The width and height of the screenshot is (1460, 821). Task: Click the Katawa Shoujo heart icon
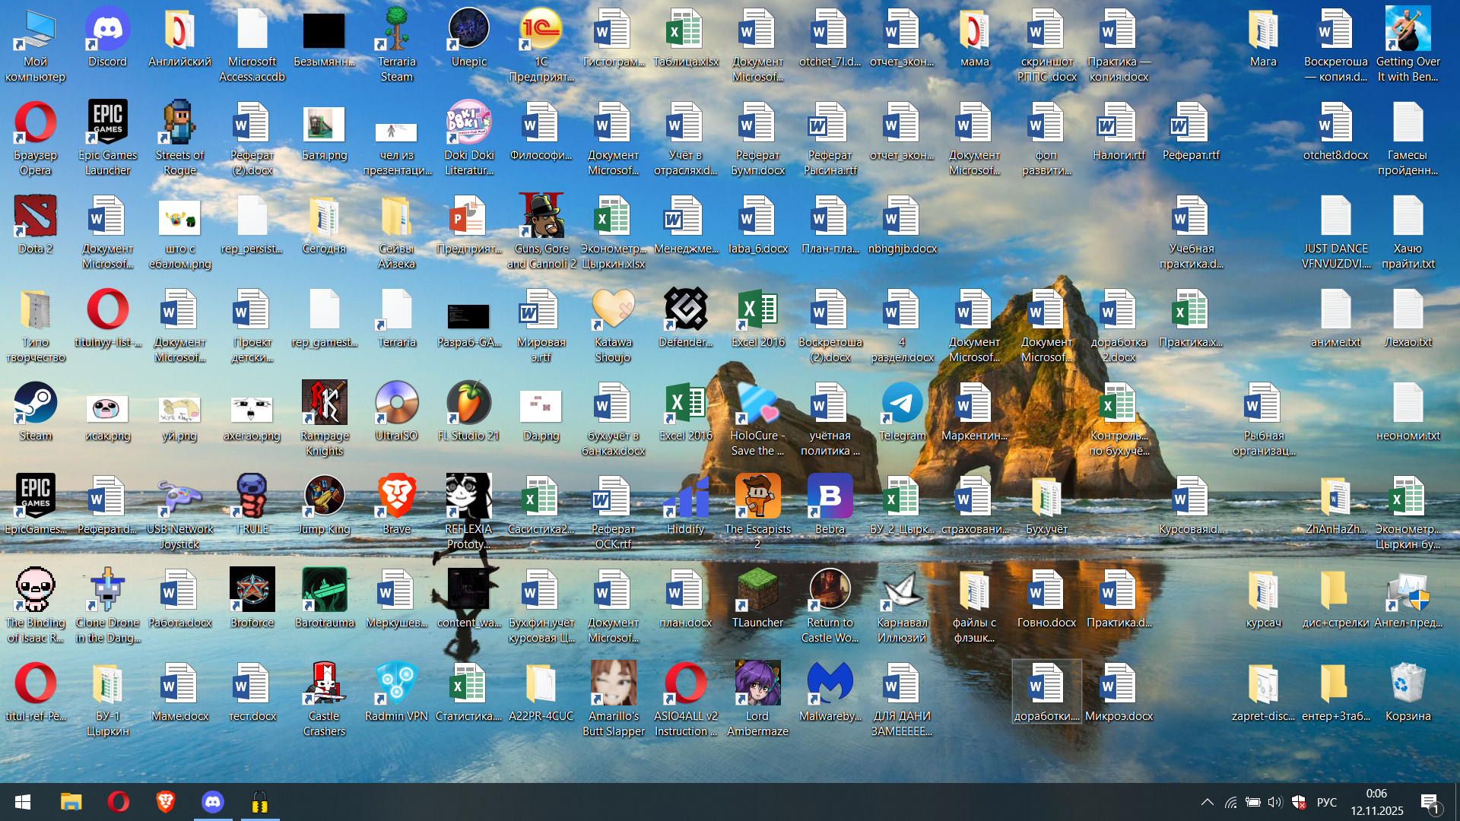pyautogui.click(x=614, y=326)
